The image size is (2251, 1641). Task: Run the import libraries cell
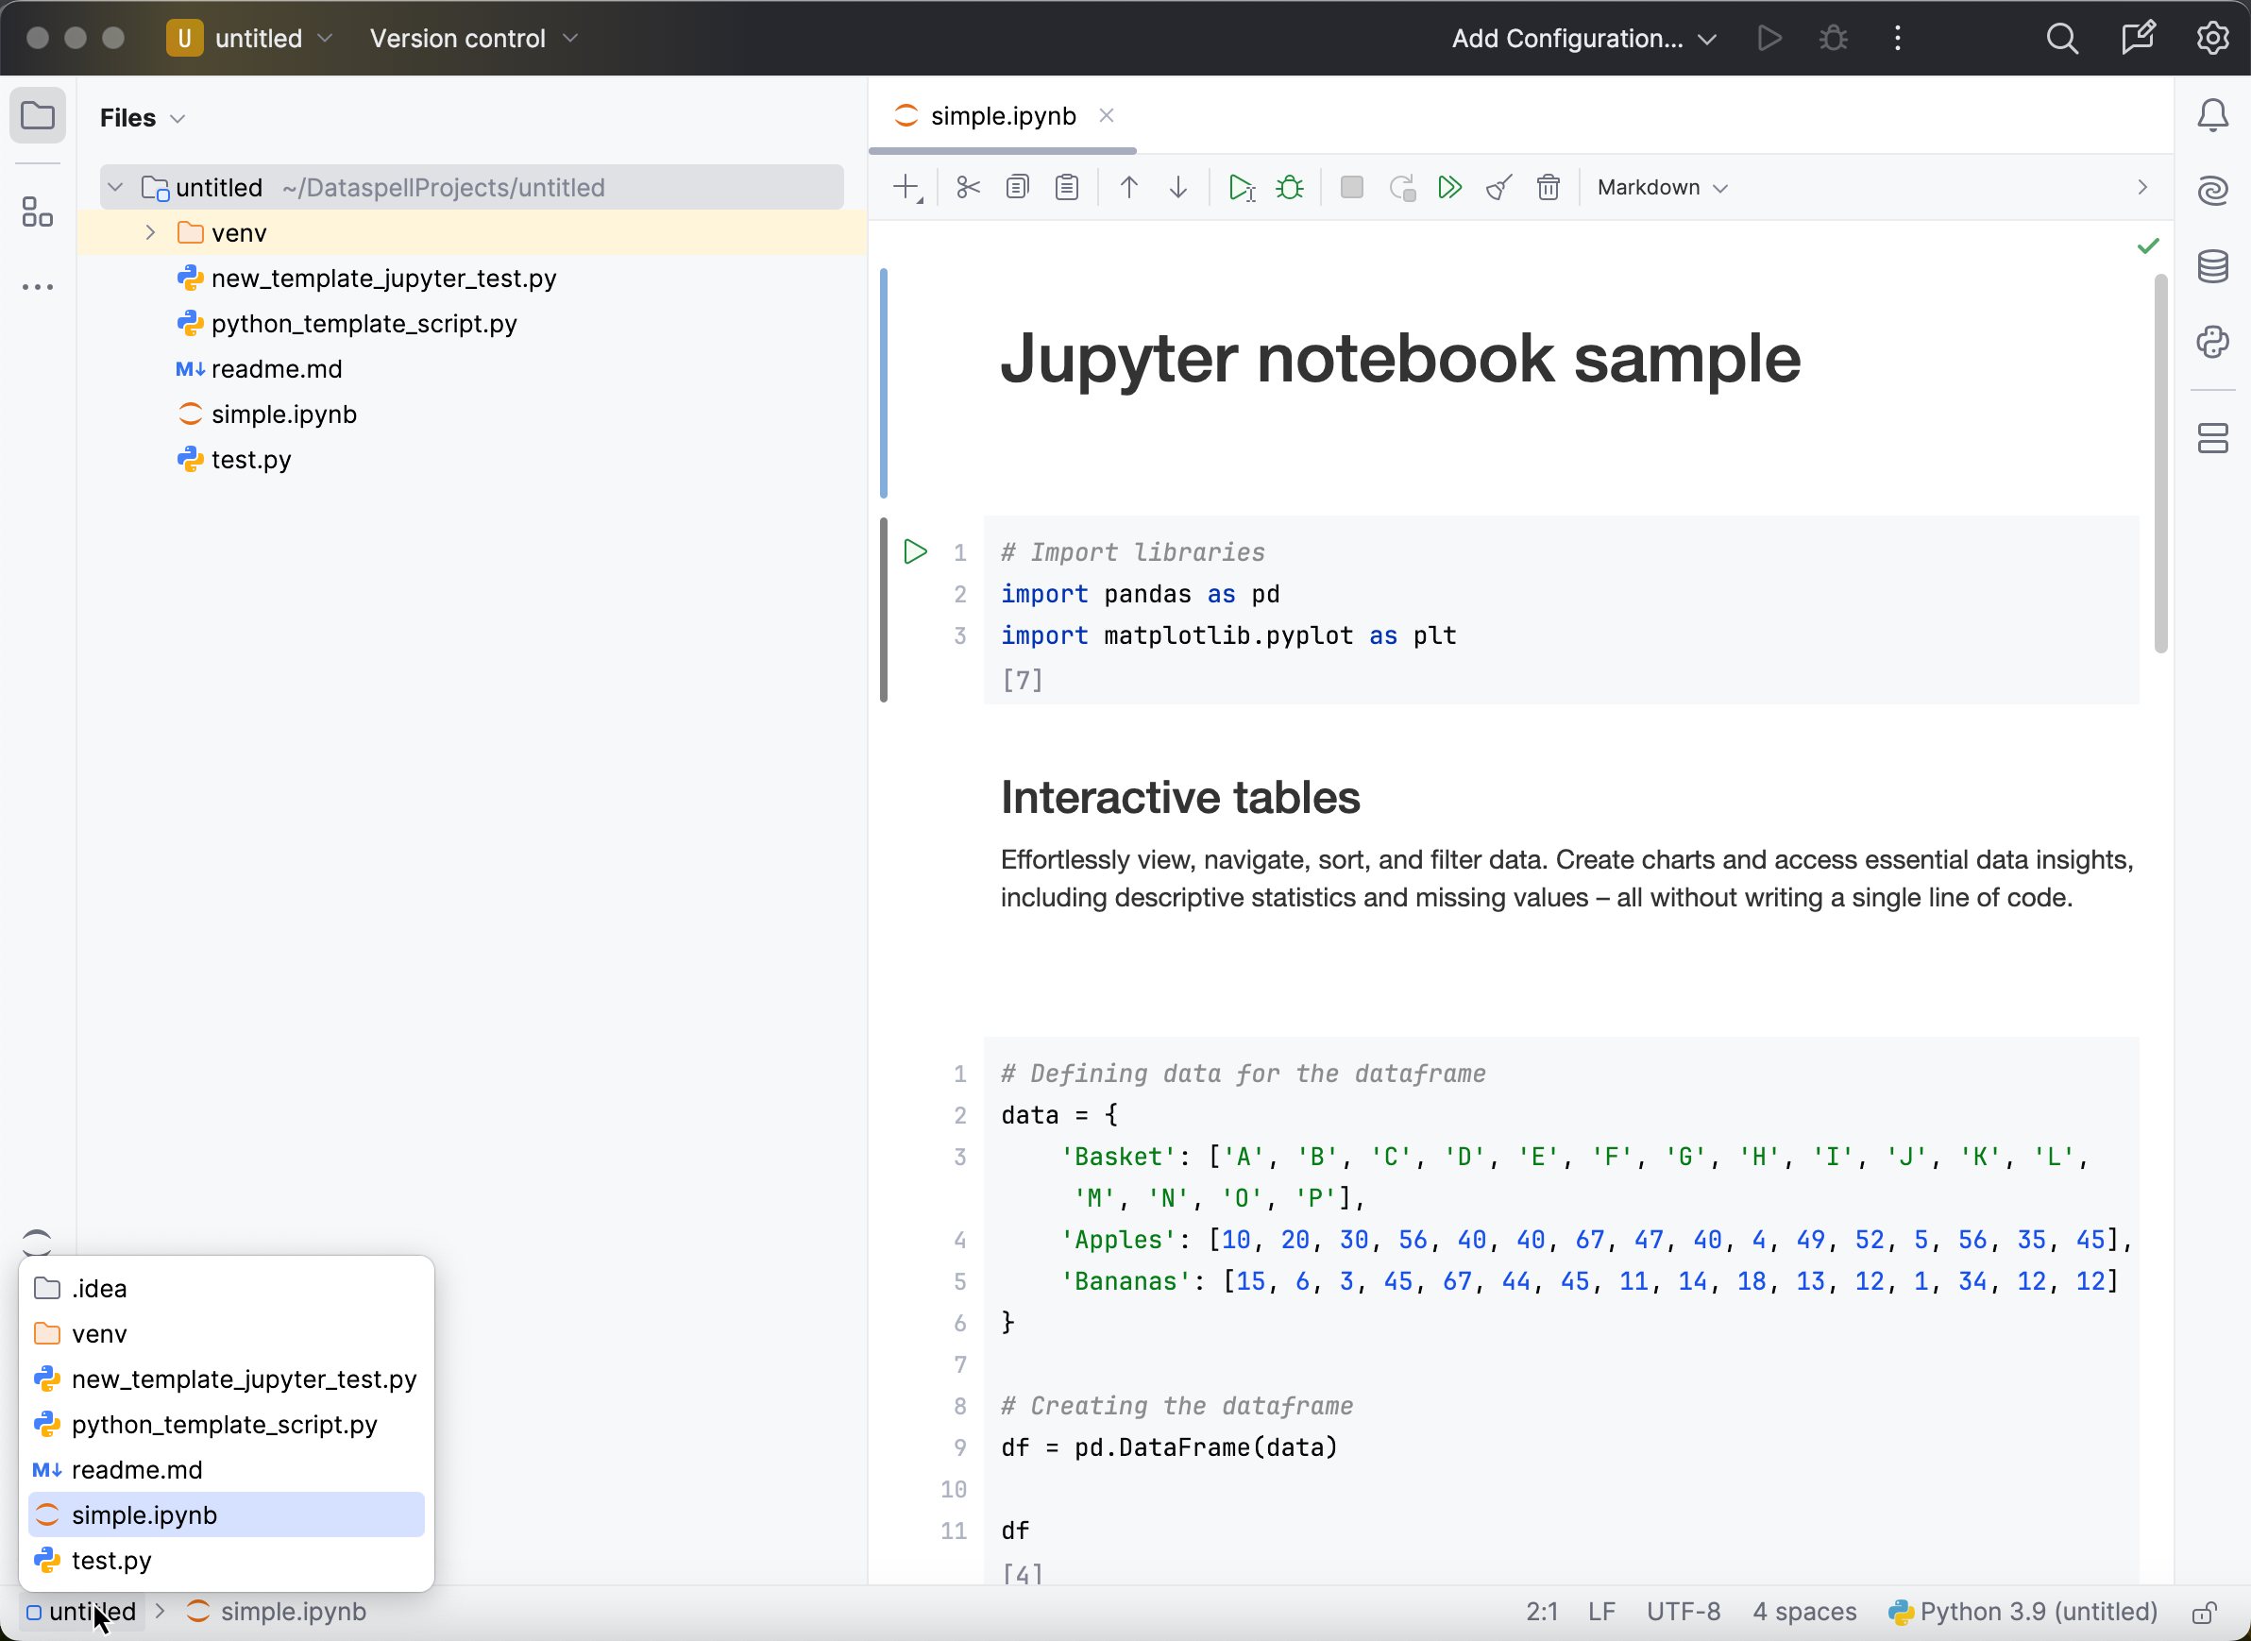(x=915, y=552)
